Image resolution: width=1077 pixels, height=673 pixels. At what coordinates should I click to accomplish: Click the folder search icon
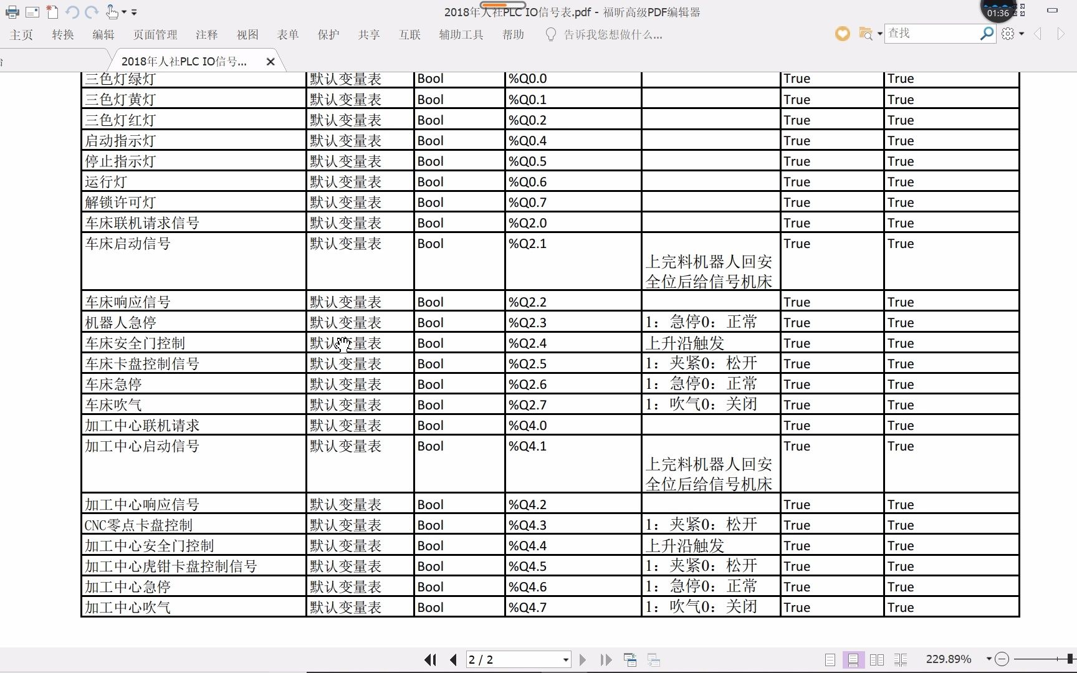(x=865, y=34)
